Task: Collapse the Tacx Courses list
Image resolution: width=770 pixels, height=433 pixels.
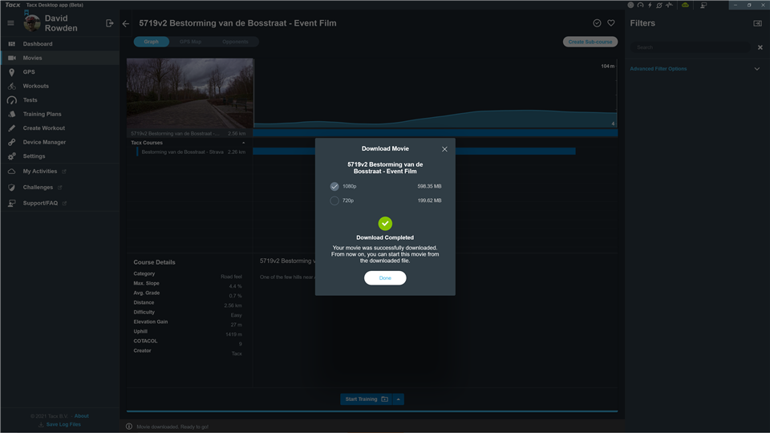Action: [244, 143]
